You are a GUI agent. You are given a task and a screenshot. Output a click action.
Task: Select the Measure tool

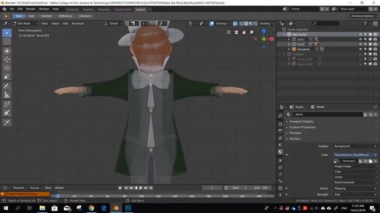click(7, 95)
